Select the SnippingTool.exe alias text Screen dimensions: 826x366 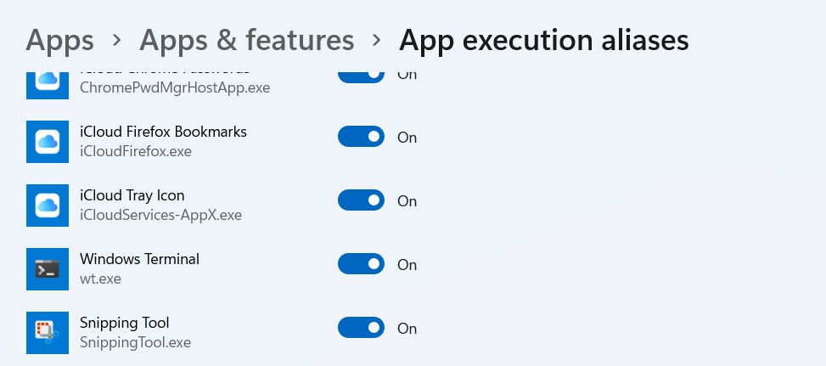pos(135,342)
